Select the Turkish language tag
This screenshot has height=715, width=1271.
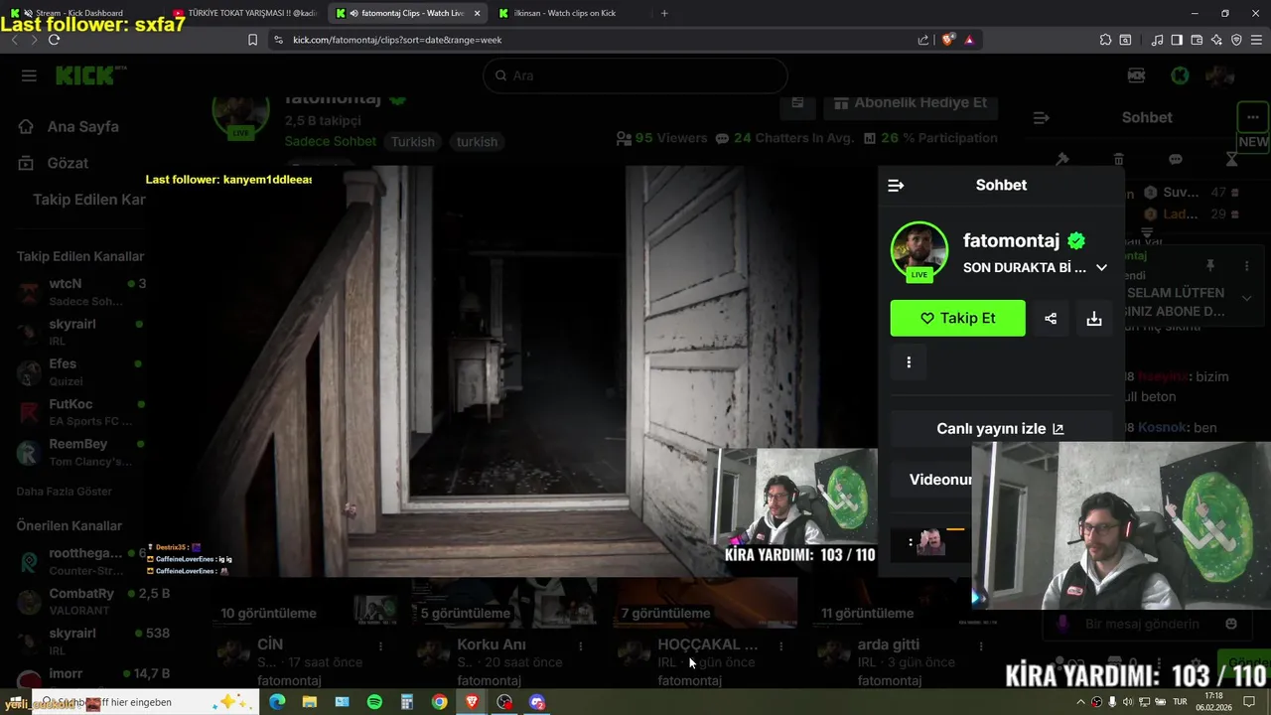(412, 142)
